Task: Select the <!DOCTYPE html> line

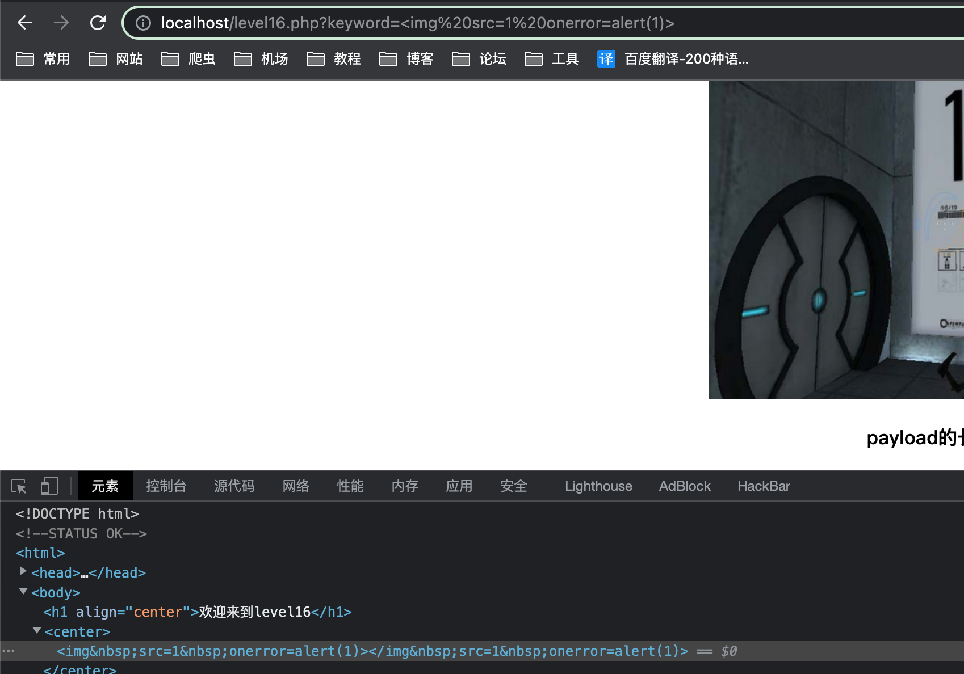Action: tap(77, 514)
